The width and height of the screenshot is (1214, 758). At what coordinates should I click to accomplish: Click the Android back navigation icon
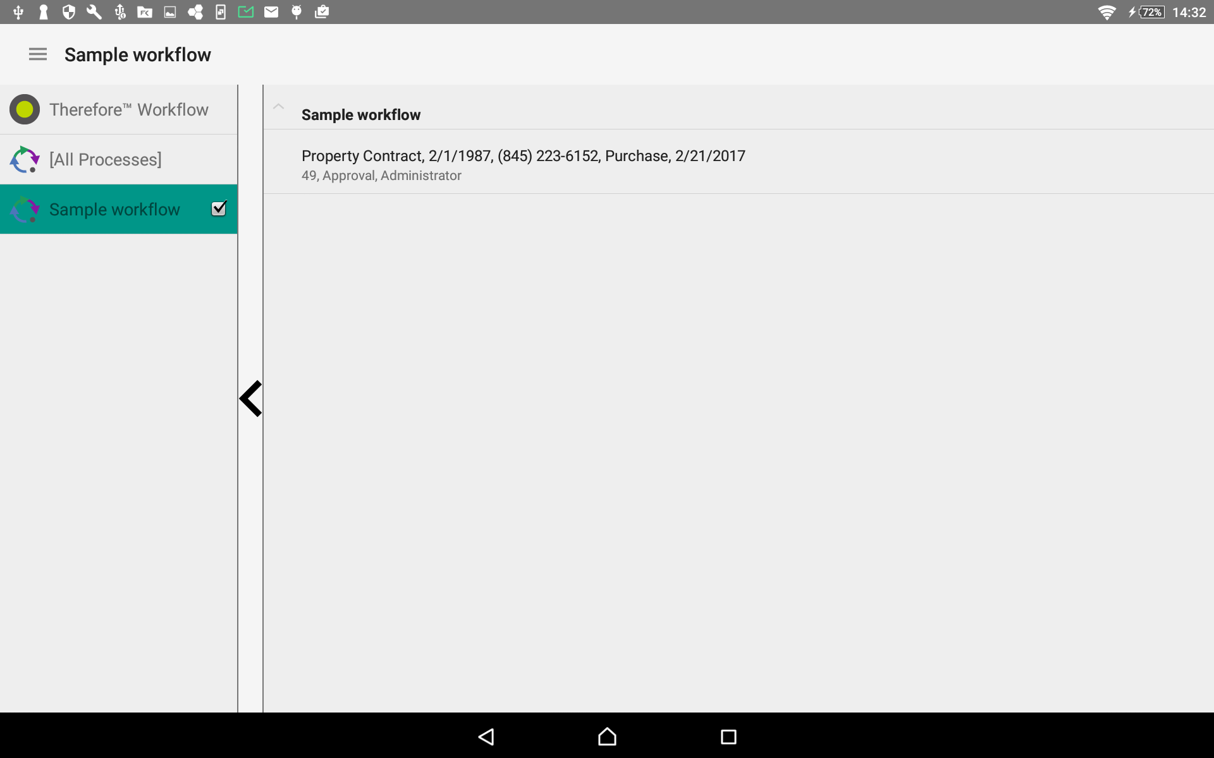pyautogui.click(x=486, y=736)
